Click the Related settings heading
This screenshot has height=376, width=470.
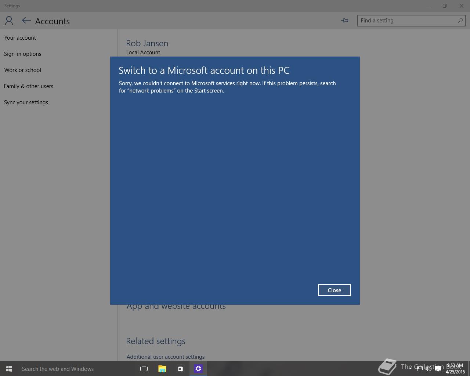tap(156, 341)
